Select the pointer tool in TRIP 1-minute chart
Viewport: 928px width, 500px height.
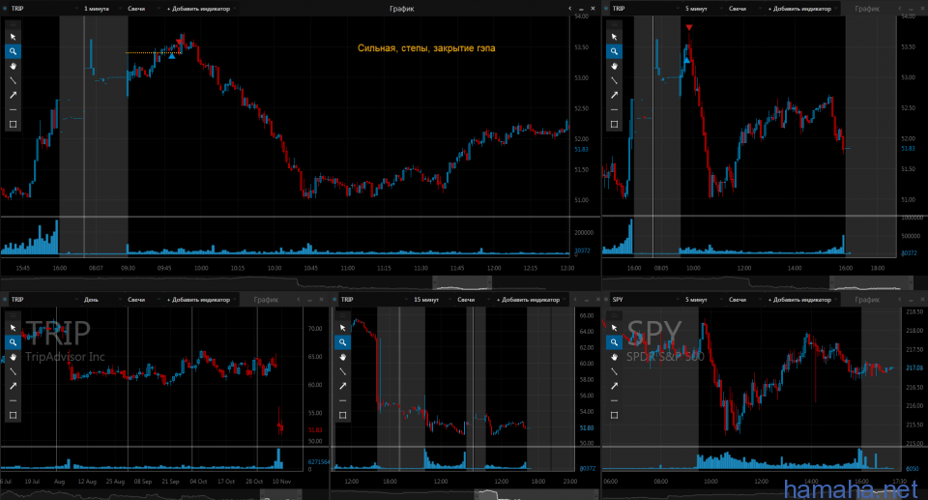tap(13, 37)
